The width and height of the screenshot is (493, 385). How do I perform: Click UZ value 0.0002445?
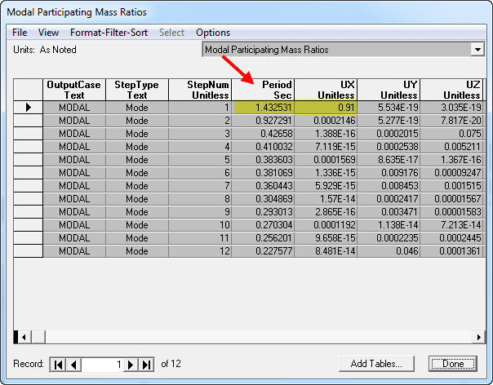(451, 238)
